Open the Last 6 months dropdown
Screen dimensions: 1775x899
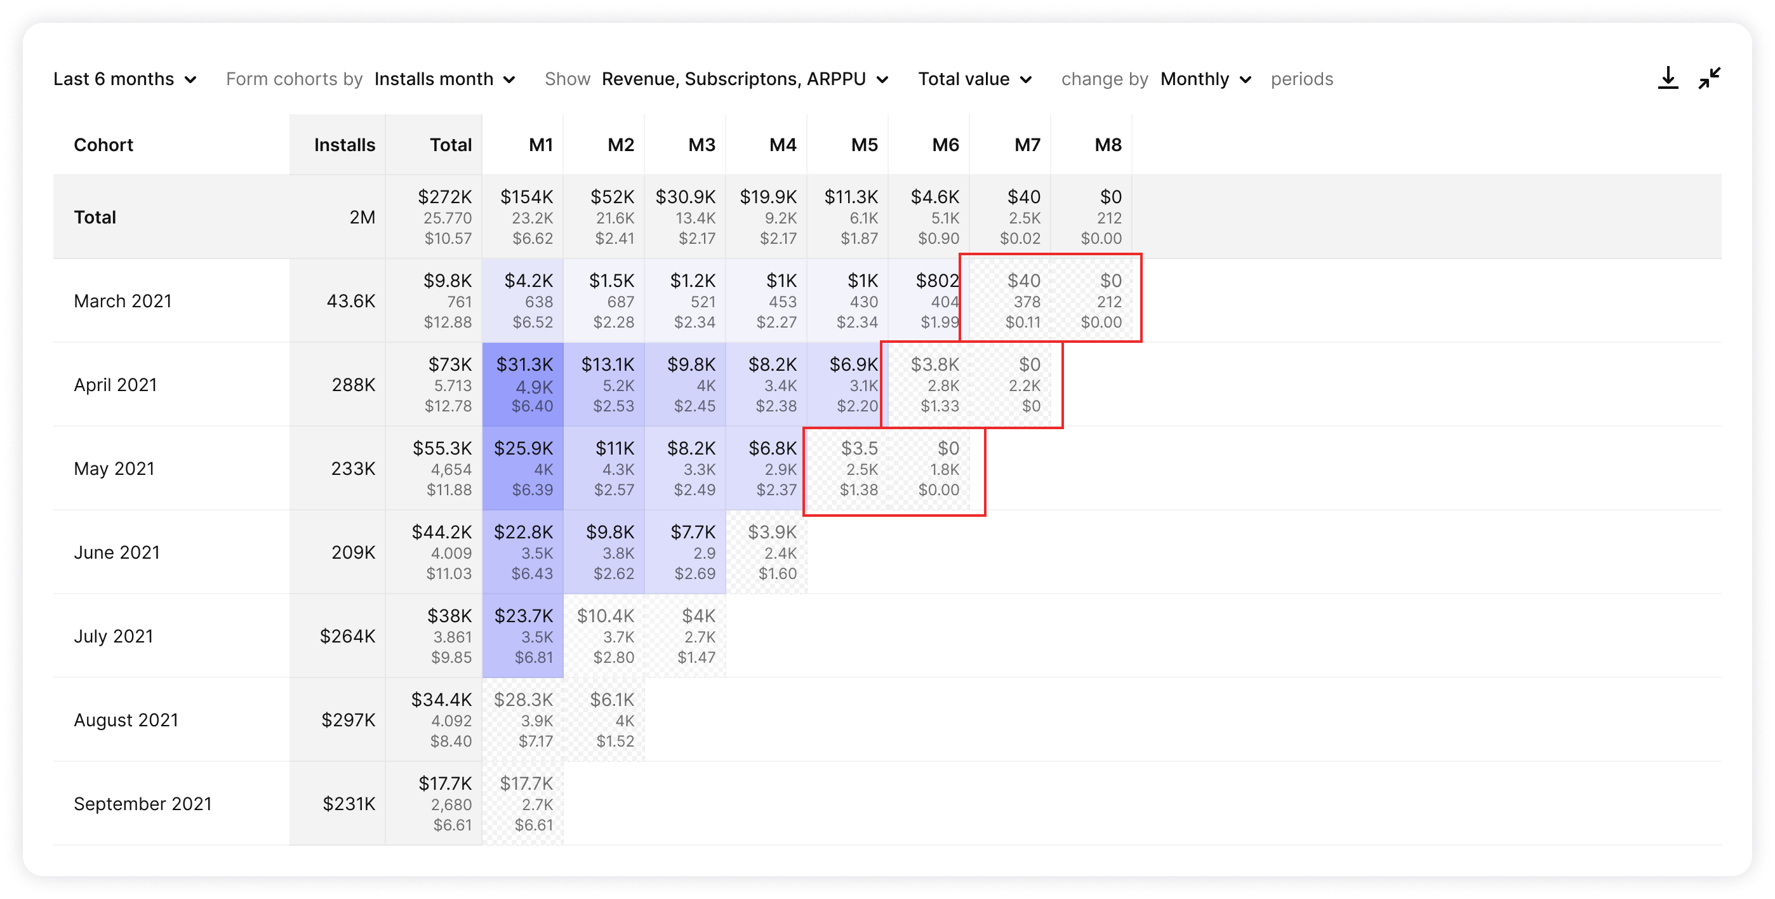coord(124,79)
